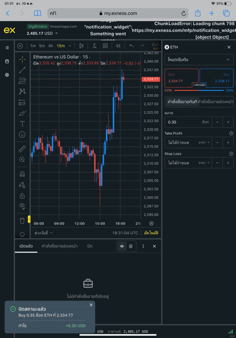Toggle auto scale on price axis
236x338 pixels.
tap(151, 233)
